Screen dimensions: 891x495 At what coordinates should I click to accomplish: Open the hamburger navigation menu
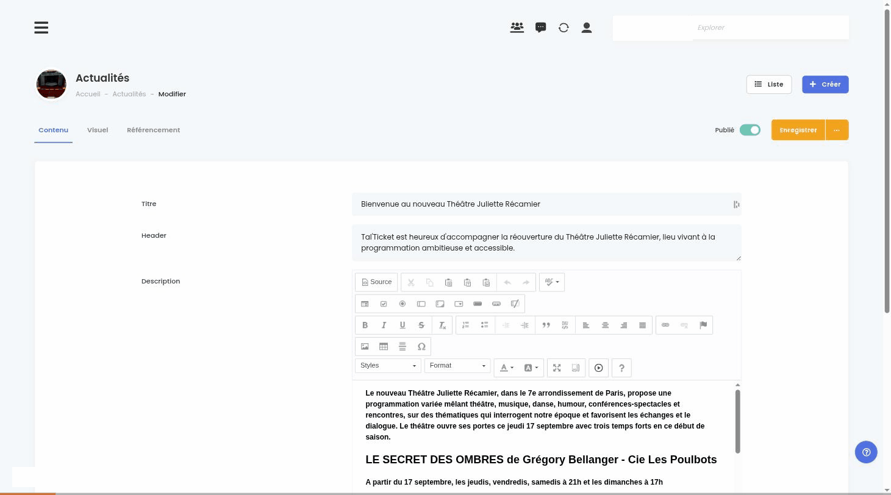(41, 27)
